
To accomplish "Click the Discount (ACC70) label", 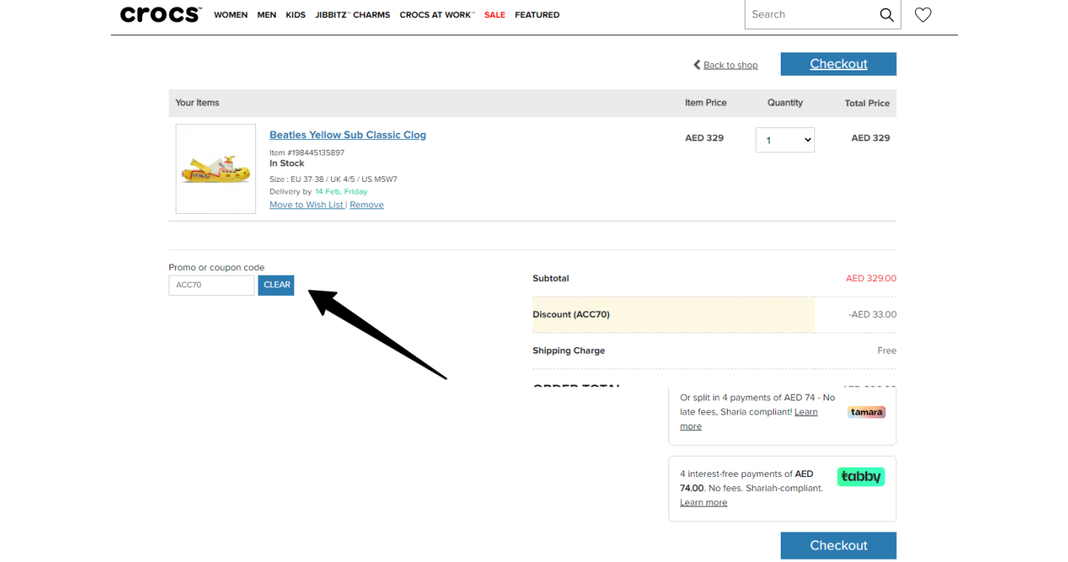I will (571, 315).
